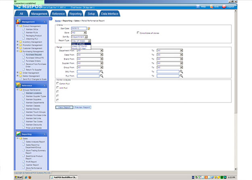Viewport: 252px width, 180px height.
Task: Click the SKU From search magnifier
Action: pyautogui.click(x=102, y=72)
